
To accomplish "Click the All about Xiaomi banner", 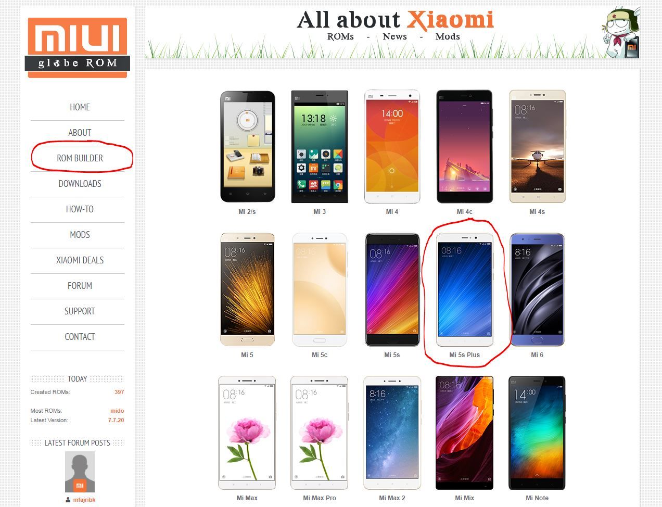I will (395, 28).
